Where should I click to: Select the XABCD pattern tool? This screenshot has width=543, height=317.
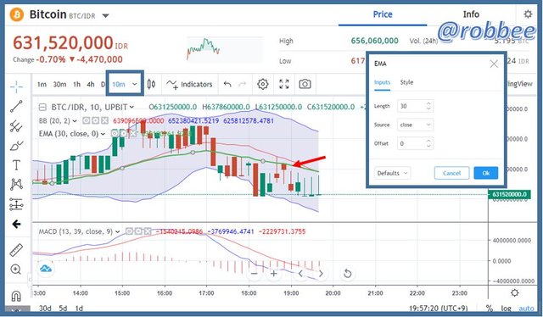16,184
